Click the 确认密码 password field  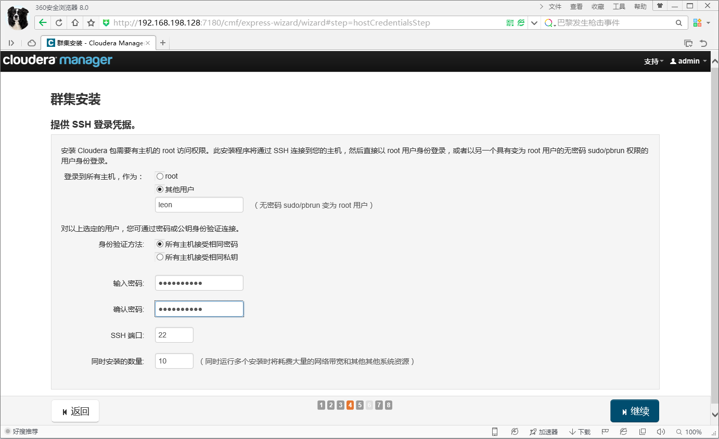pyautogui.click(x=199, y=309)
